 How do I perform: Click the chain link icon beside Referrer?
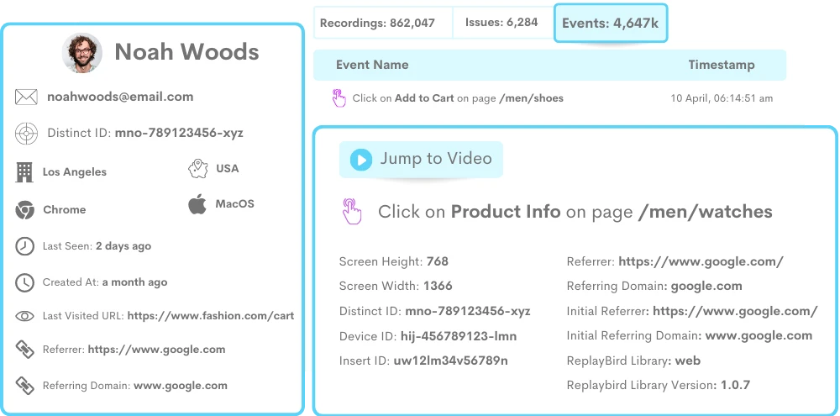coord(24,350)
